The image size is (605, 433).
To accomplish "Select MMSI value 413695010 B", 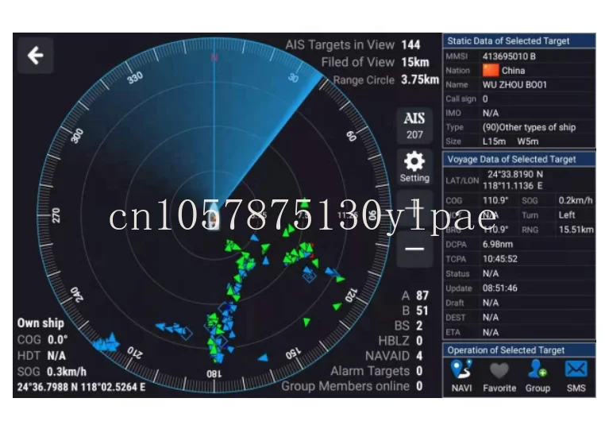I will click(x=509, y=56).
